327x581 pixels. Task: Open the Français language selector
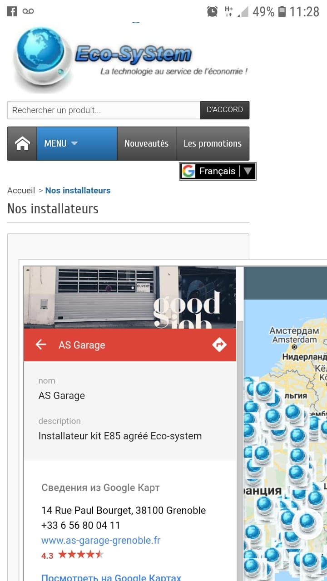[x=218, y=171]
